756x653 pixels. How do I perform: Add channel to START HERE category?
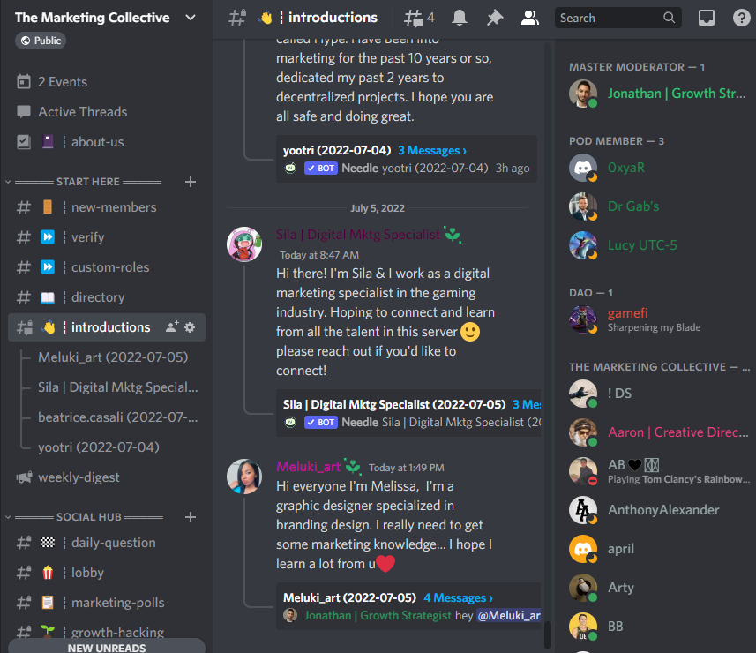191,182
